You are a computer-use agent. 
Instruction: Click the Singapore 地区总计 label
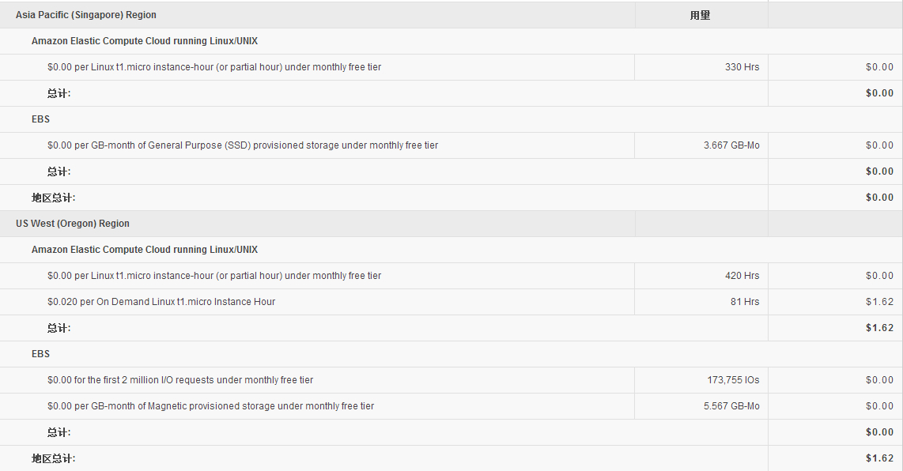tap(53, 198)
